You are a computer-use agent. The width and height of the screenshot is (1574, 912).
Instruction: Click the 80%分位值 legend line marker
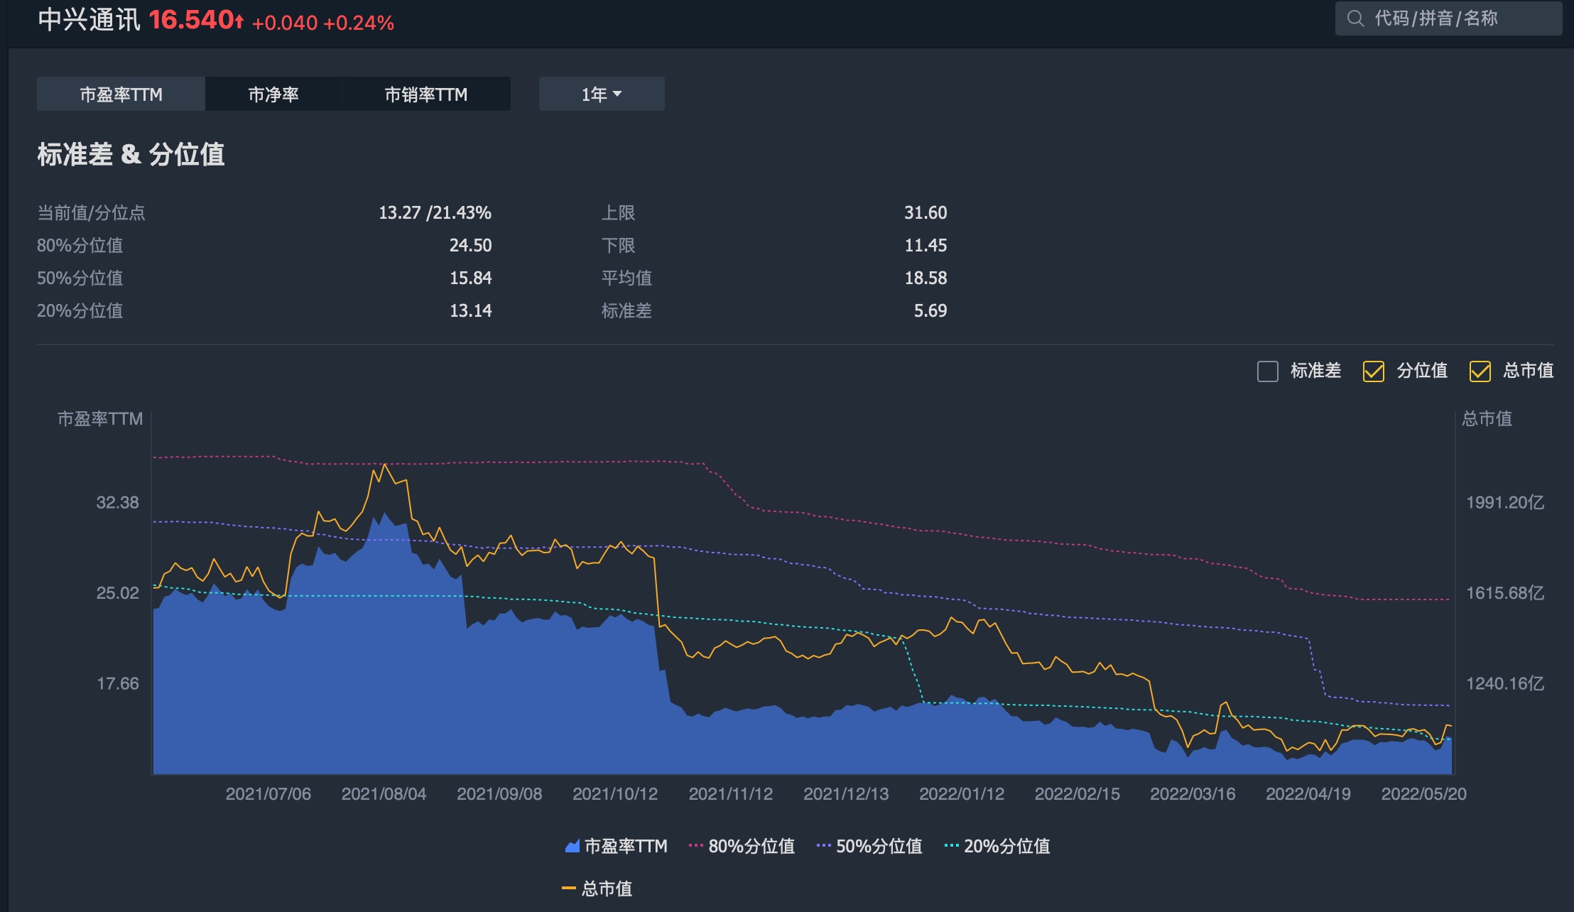(695, 846)
